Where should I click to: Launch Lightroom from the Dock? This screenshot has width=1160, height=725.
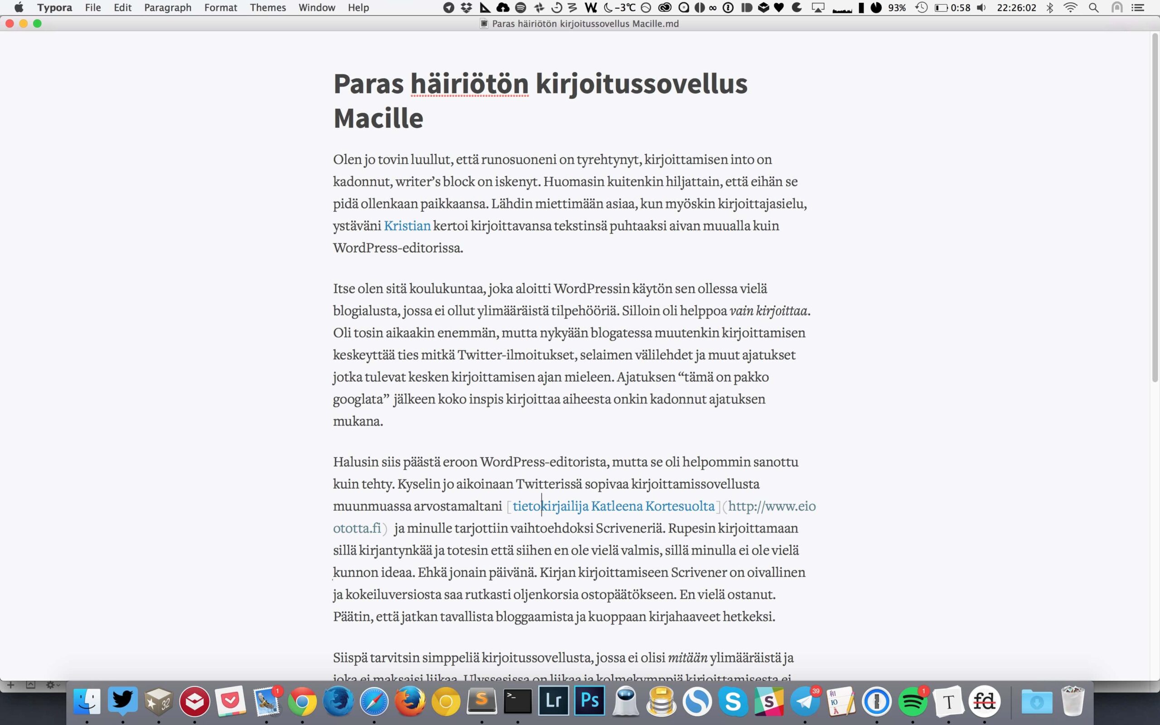[554, 701]
